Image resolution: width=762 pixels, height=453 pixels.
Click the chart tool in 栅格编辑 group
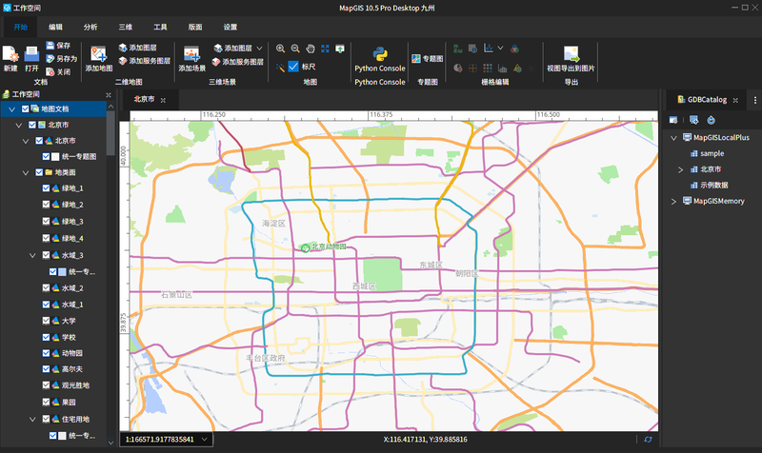488,49
